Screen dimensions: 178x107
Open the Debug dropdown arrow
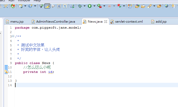(x=85, y=6)
